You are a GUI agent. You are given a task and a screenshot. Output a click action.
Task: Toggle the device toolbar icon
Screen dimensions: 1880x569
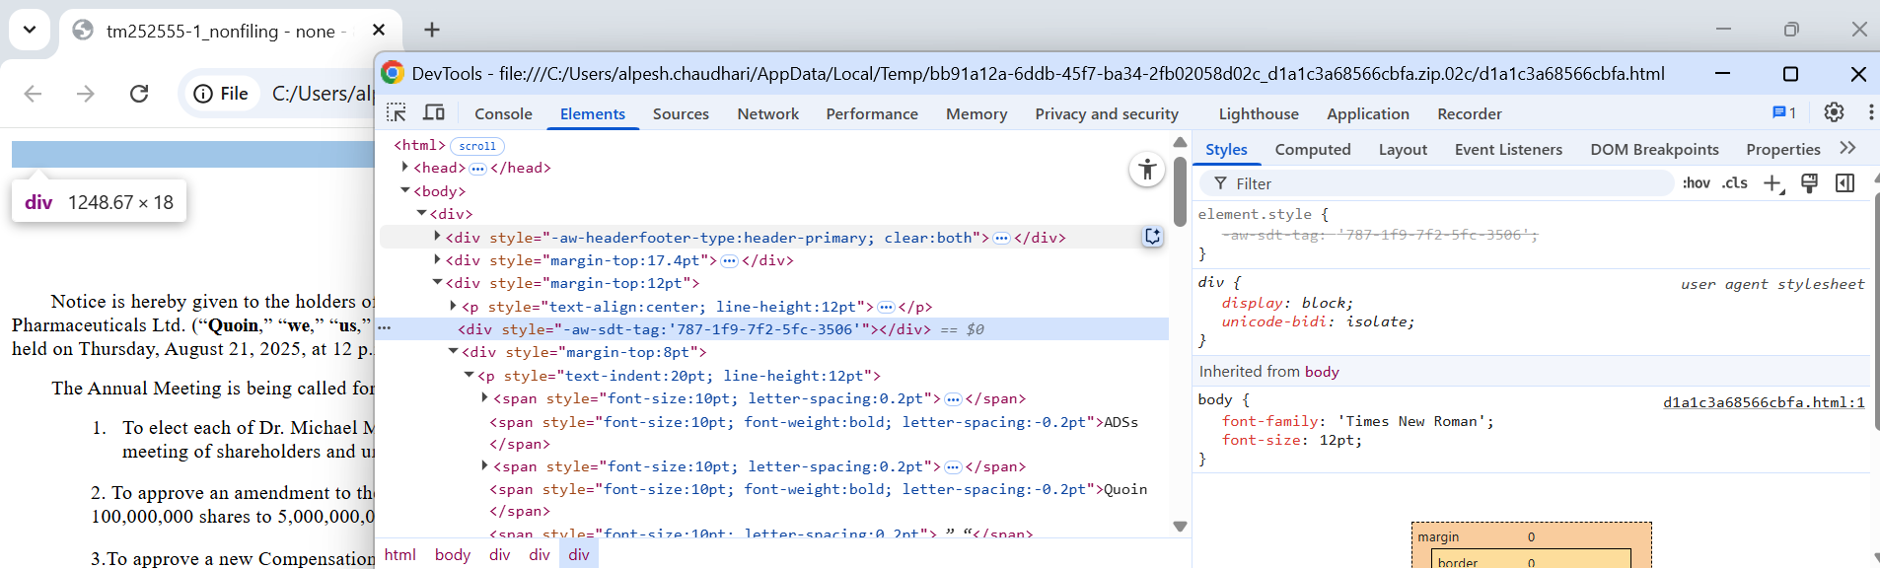coord(434,113)
